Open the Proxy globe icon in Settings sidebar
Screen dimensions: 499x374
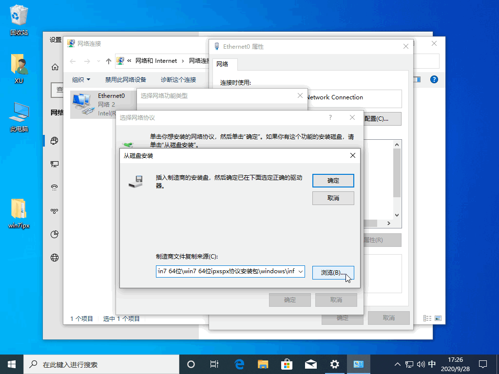coord(55,258)
